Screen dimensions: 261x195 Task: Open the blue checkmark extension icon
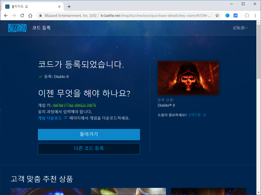236,15
